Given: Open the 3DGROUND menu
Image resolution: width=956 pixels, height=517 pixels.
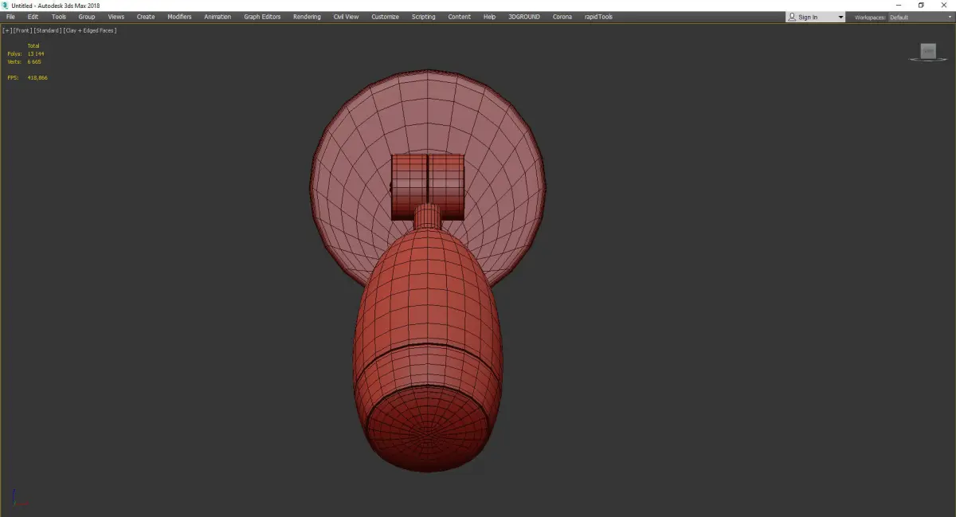Looking at the screenshot, I should 523,17.
